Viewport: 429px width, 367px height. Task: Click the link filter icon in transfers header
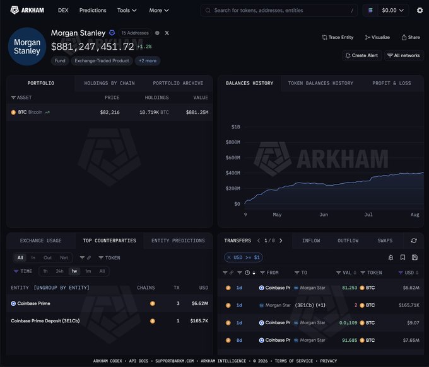pyautogui.click(x=228, y=273)
